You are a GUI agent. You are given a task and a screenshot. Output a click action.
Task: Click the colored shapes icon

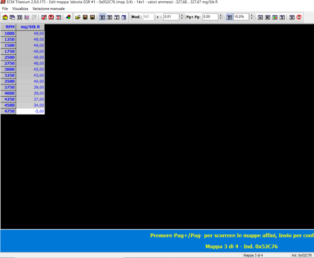[x=68, y=17]
